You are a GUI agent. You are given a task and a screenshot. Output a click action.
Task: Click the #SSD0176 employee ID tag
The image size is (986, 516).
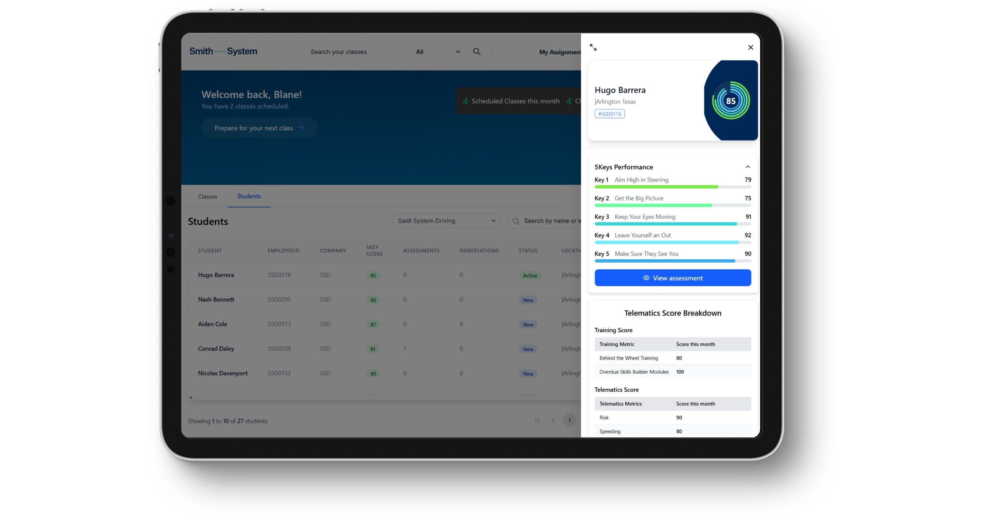click(x=609, y=114)
